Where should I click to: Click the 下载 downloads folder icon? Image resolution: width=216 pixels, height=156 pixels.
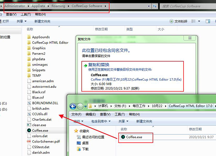[x=78, y=149]
